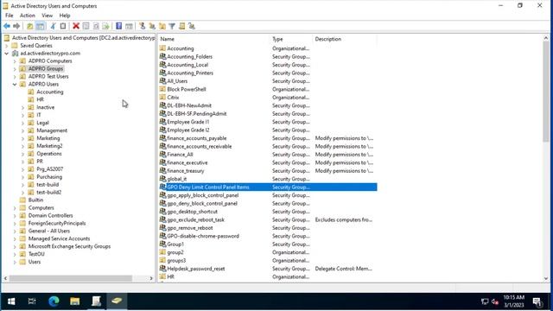The image size is (553, 311).
Task: Expand the Management OU node
Action: point(23,130)
